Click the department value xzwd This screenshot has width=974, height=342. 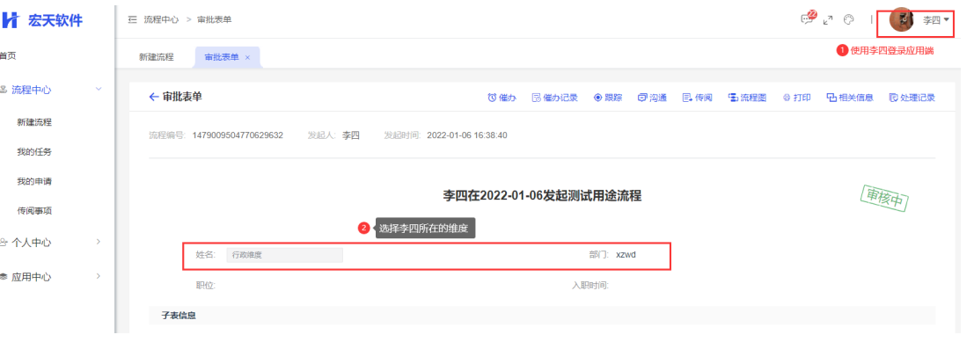tap(626, 254)
